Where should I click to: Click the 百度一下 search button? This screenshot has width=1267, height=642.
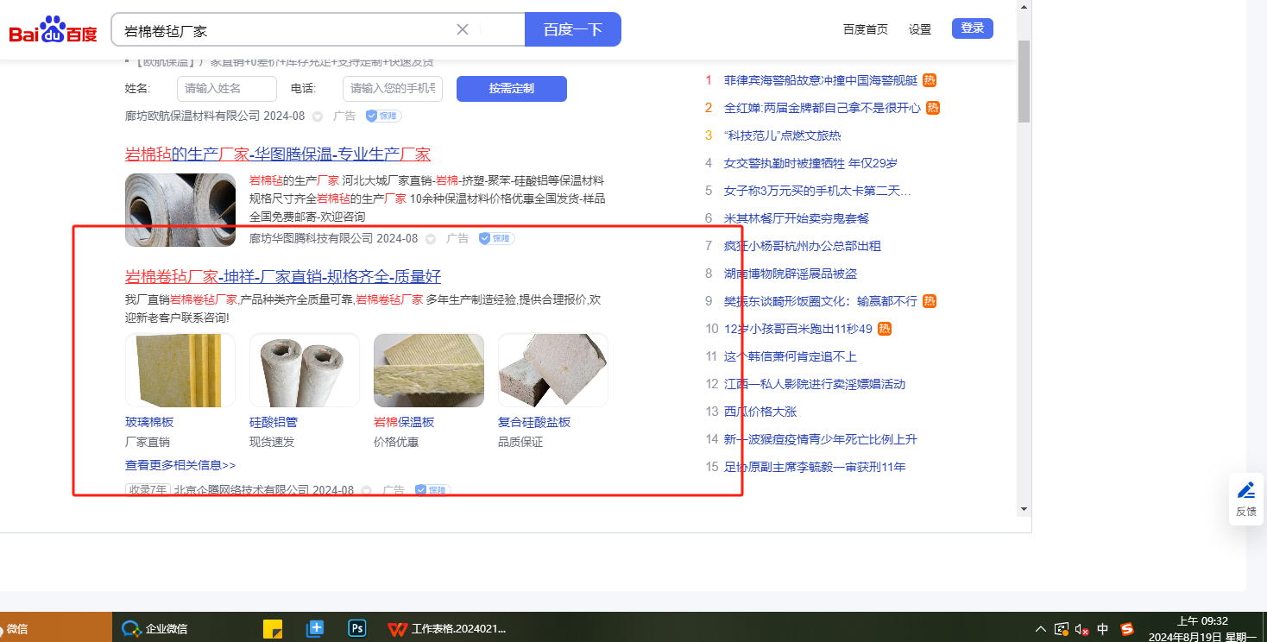(x=573, y=29)
